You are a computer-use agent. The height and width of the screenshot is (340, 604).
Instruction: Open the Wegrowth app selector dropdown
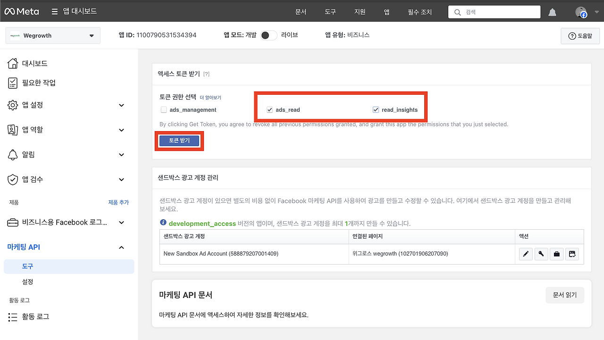pos(52,35)
